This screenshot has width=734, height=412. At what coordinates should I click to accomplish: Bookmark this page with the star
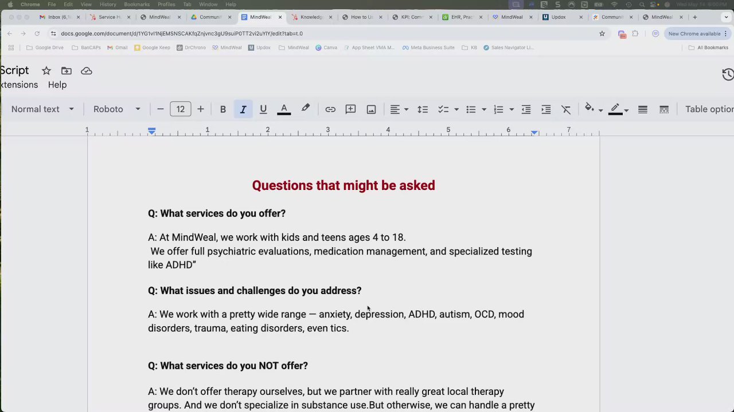click(602, 34)
